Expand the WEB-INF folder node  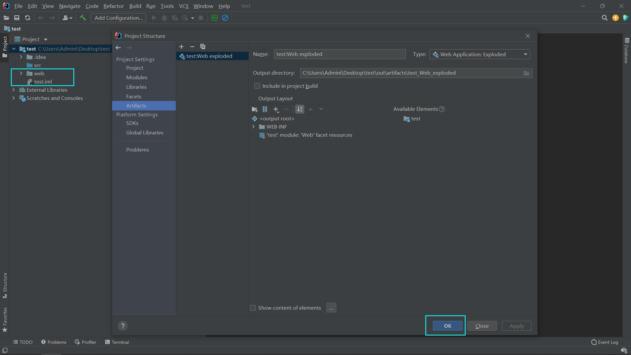pyautogui.click(x=253, y=127)
